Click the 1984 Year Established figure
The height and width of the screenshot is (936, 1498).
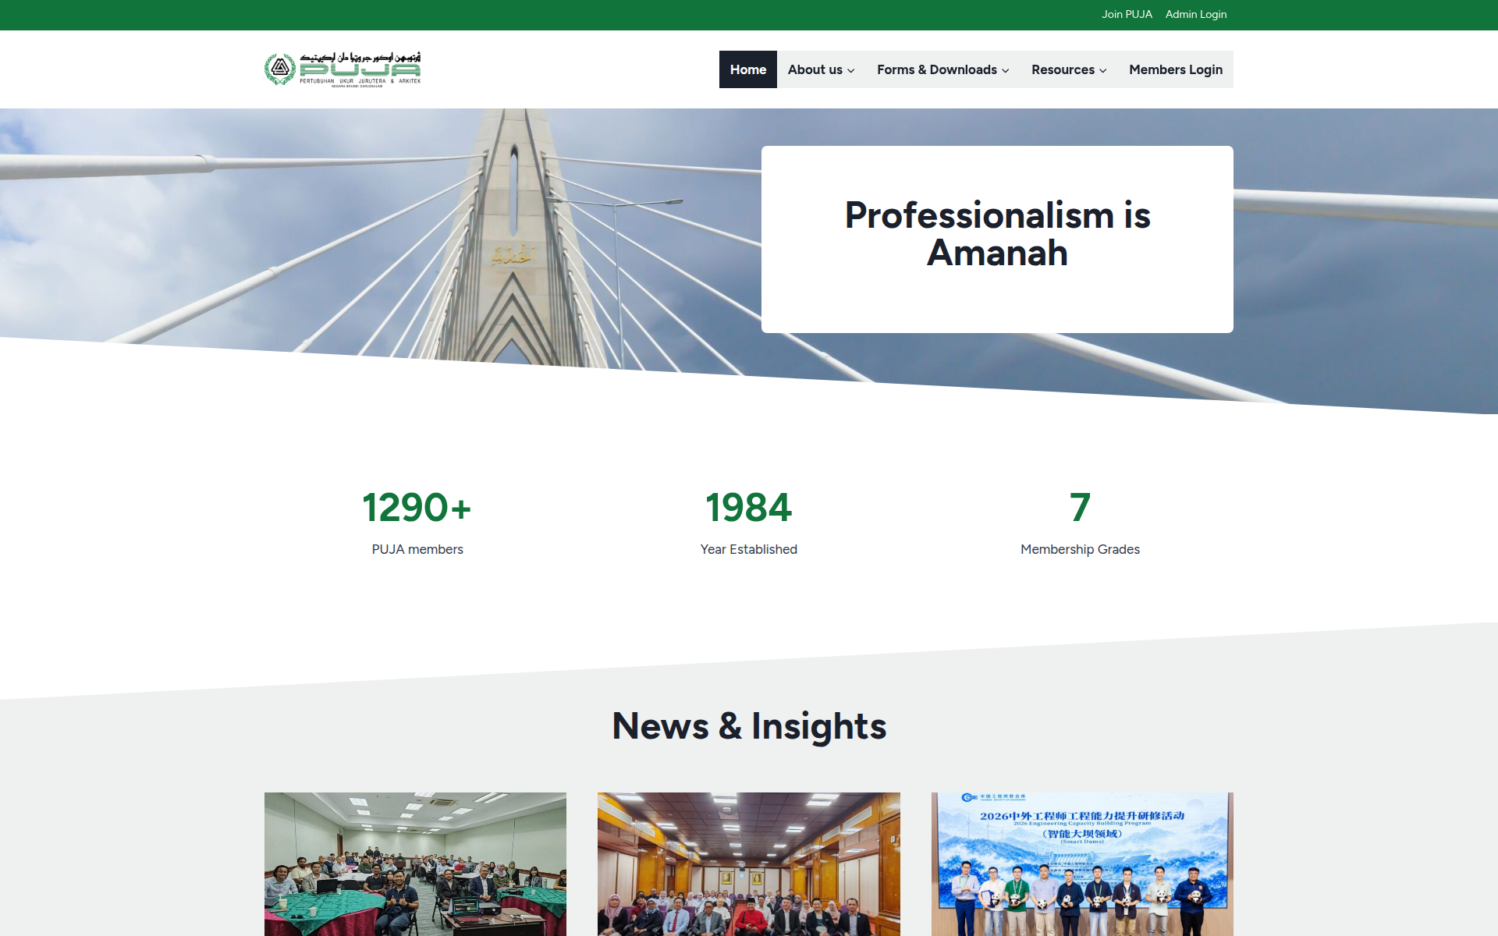pos(748,508)
